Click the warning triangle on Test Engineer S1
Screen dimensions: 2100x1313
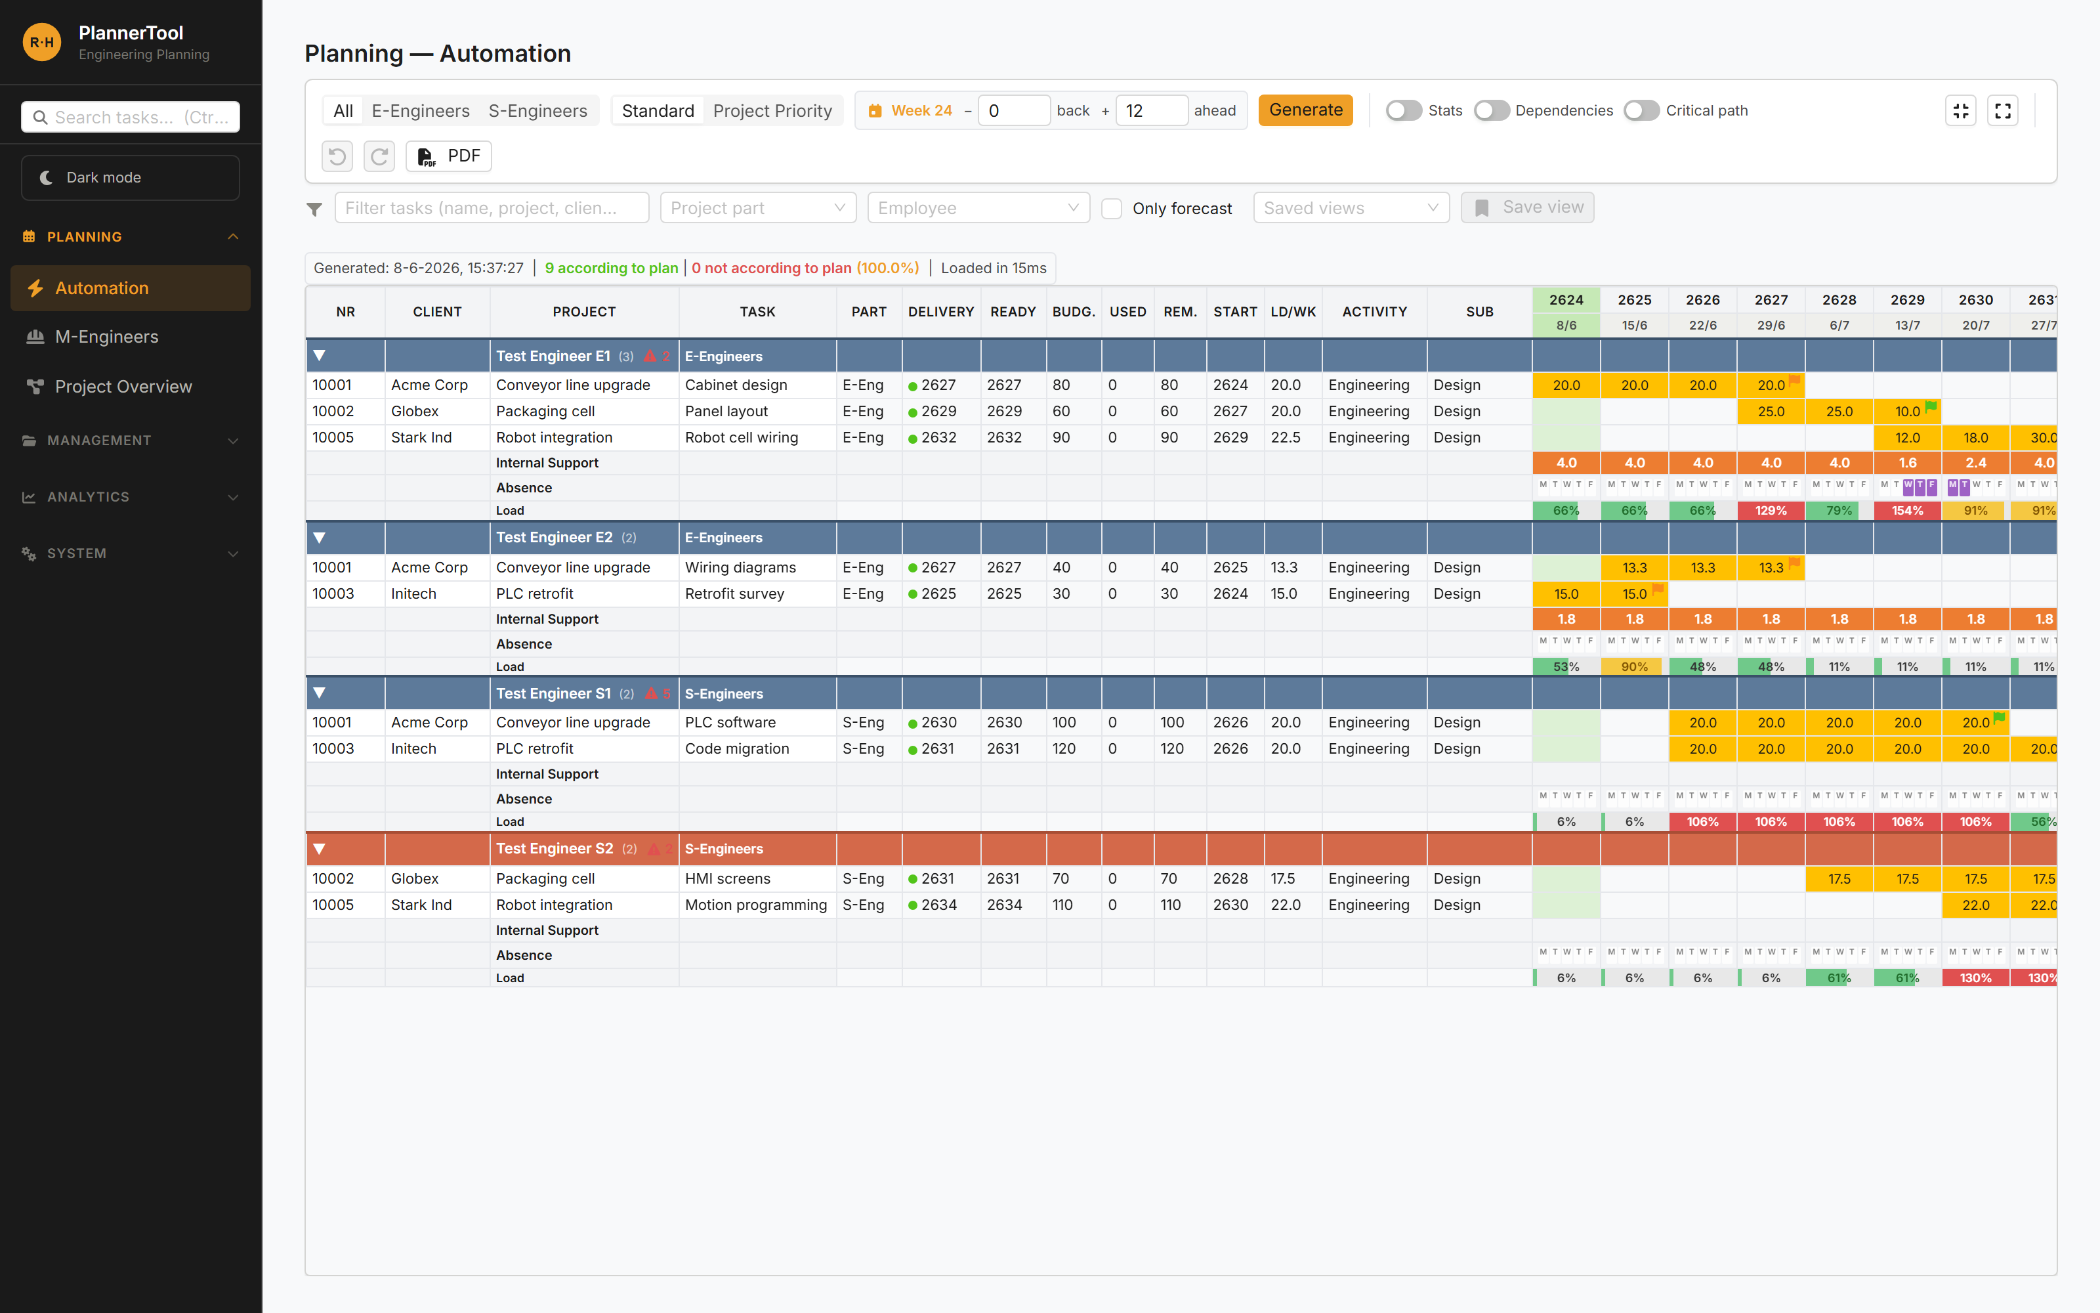point(651,693)
